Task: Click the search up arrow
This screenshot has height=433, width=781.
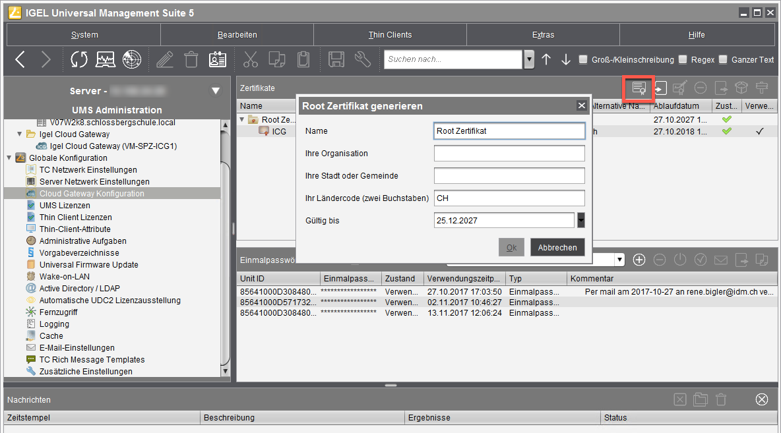Action: [x=546, y=60]
